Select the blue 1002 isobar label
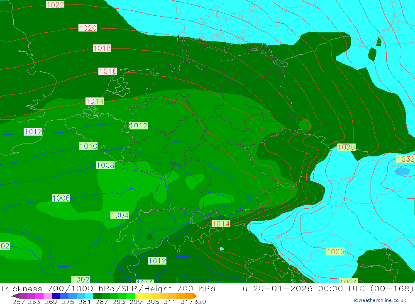The height and width of the screenshot is (304, 415). (81, 280)
